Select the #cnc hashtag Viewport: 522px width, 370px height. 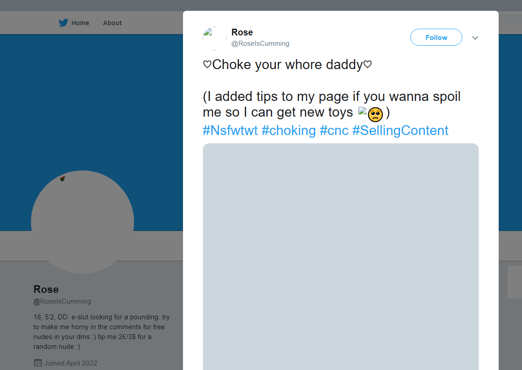tap(334, 131)
